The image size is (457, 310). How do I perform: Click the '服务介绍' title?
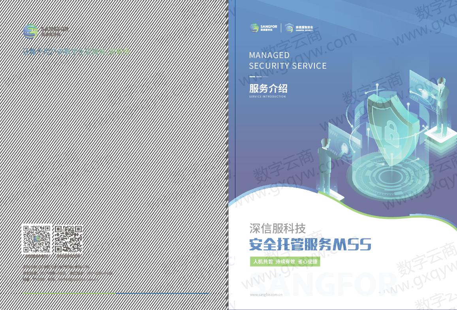pyautogui.click(x=268, y=88)
